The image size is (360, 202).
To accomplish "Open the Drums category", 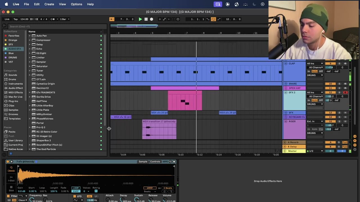I will [12, 79].
